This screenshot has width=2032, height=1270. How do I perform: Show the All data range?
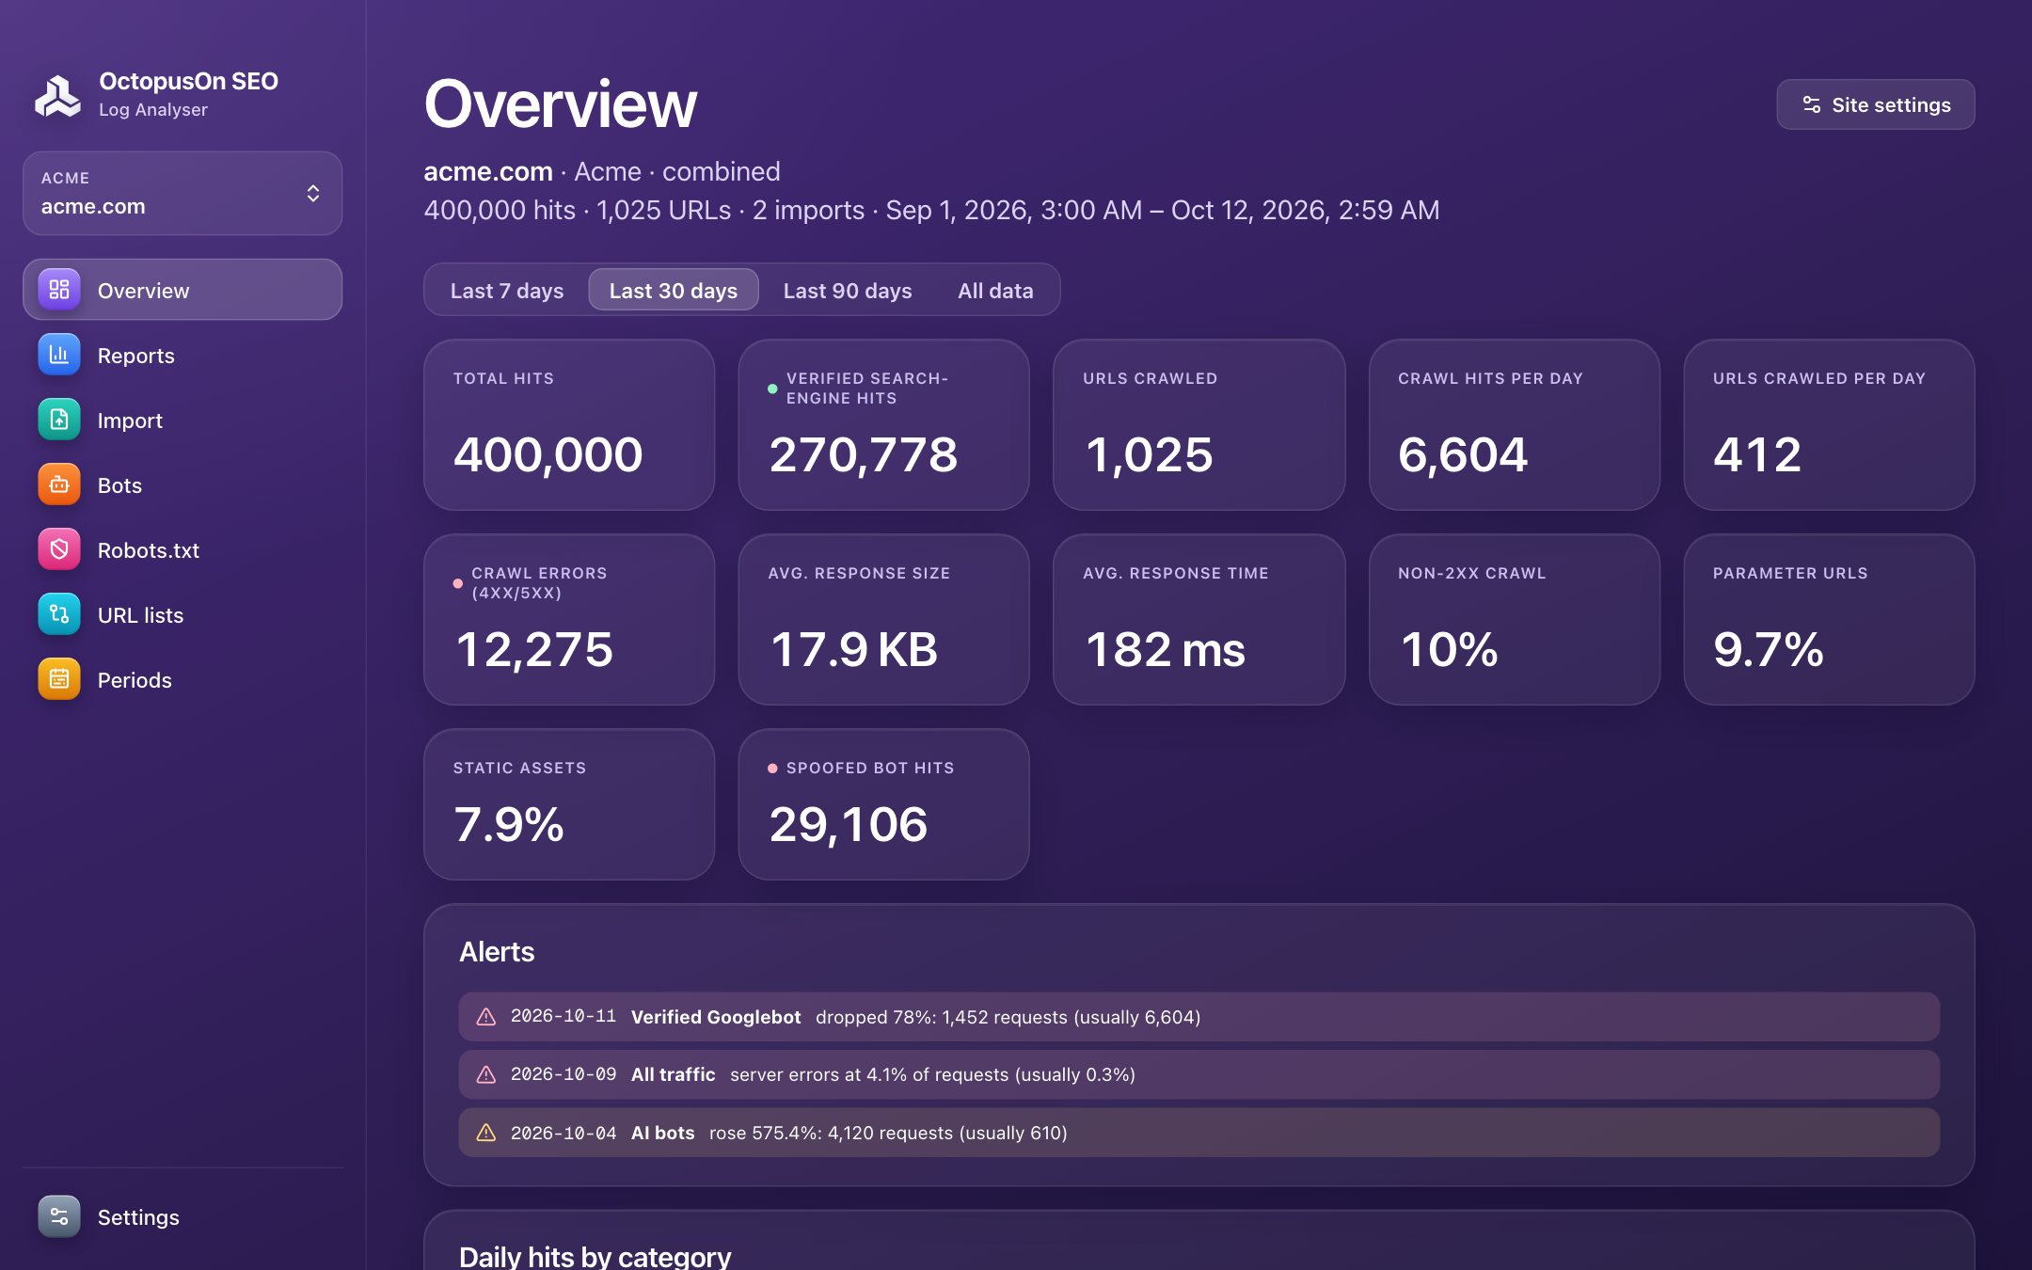[x=995, y=290]
